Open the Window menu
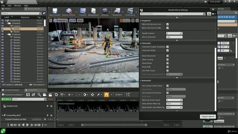238x134 pixels. pyautogui.click(x=17, y=6)
